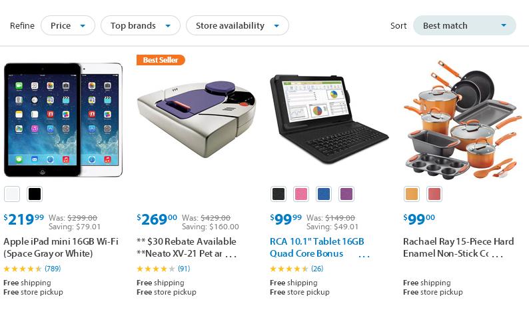Screen dimensions: 529x316
Task: Choose the purple RCA tablet color
Action: tap(346, 194)
